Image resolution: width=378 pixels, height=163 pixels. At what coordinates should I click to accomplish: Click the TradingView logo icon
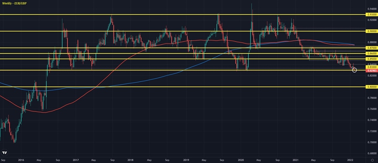[4, 153]
